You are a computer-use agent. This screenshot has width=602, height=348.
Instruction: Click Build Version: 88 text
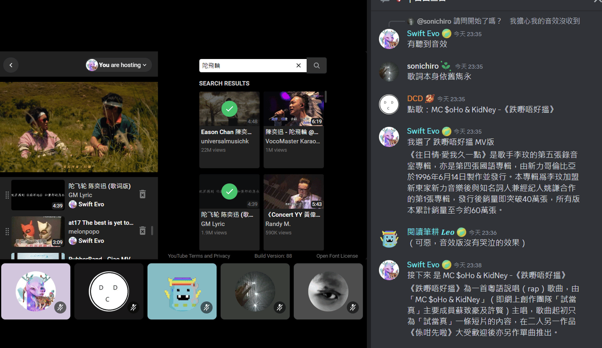(273, 256)
